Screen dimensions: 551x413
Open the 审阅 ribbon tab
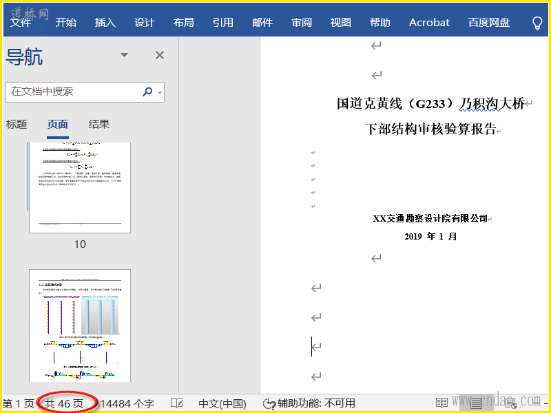302,23
